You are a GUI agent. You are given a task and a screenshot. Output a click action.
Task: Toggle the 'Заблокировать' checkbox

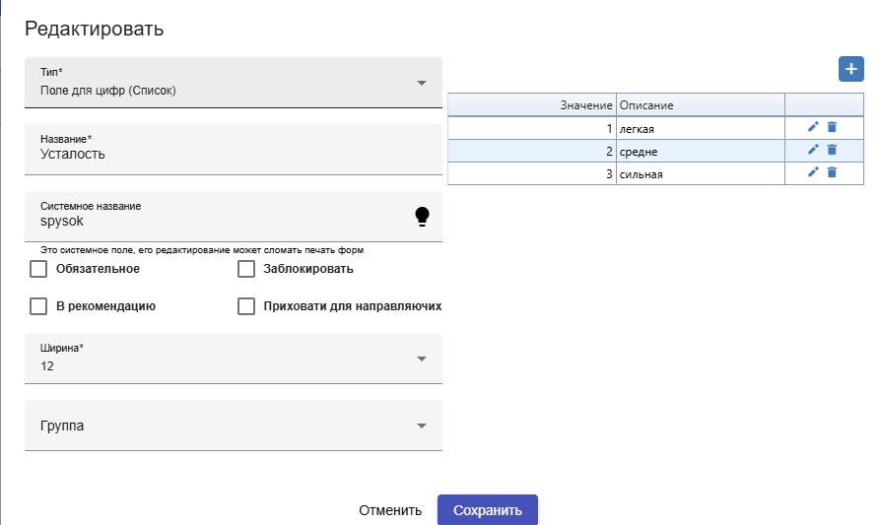pyautogui.click(x=246, y=269)
